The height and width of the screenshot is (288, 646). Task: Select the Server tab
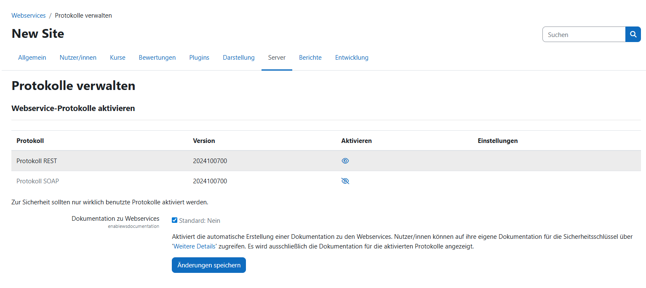tap(277, 58)
